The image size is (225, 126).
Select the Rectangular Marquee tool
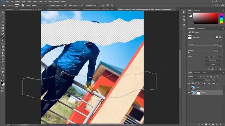(x=2, y=15)
